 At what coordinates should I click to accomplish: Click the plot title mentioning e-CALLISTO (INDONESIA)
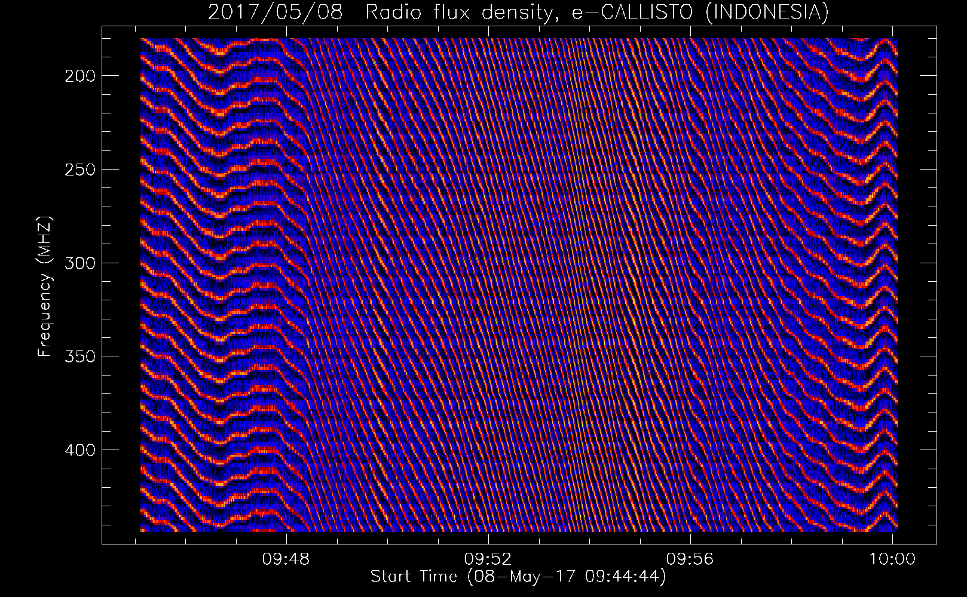[518, 12]
